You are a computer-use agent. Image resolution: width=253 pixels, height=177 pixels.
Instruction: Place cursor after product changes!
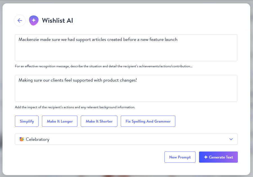[x=137, y=80]
